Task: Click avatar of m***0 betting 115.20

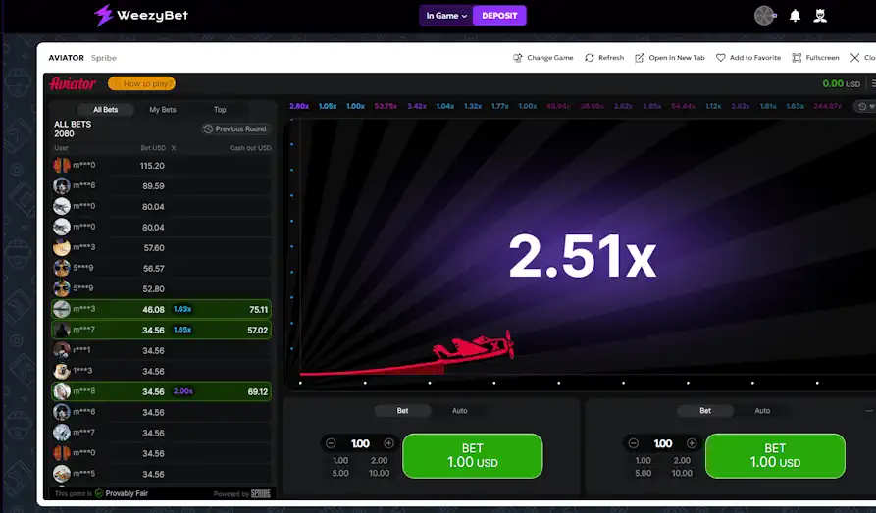Action: [62, 166]
